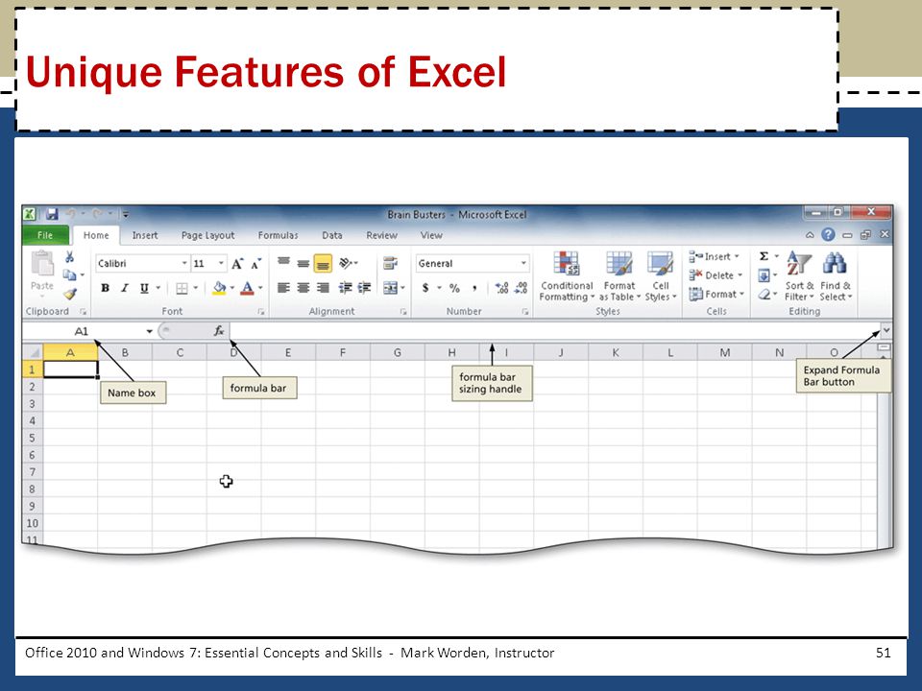Open the Name box dropdown arrow
This screenshot has height=691, width=922.
pos(150,331)
